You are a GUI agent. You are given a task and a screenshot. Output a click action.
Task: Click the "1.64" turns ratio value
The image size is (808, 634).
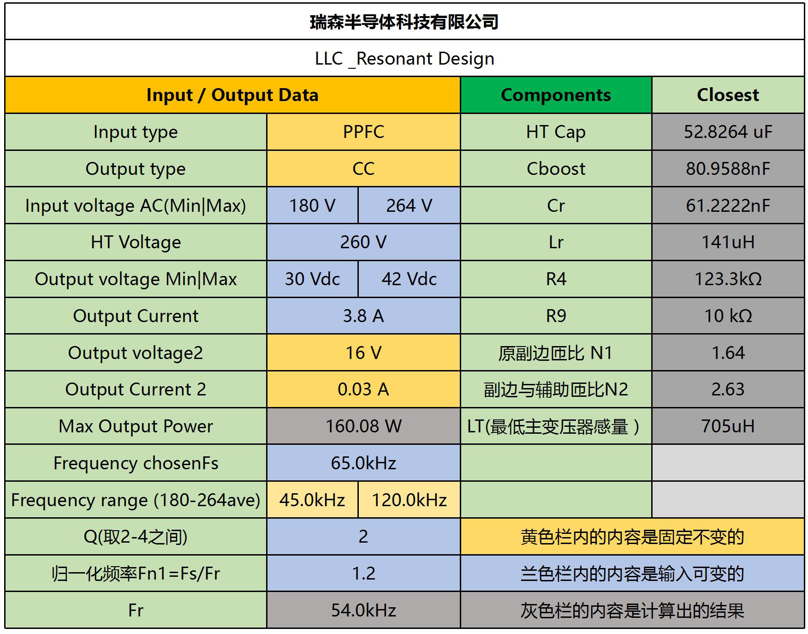728,353
